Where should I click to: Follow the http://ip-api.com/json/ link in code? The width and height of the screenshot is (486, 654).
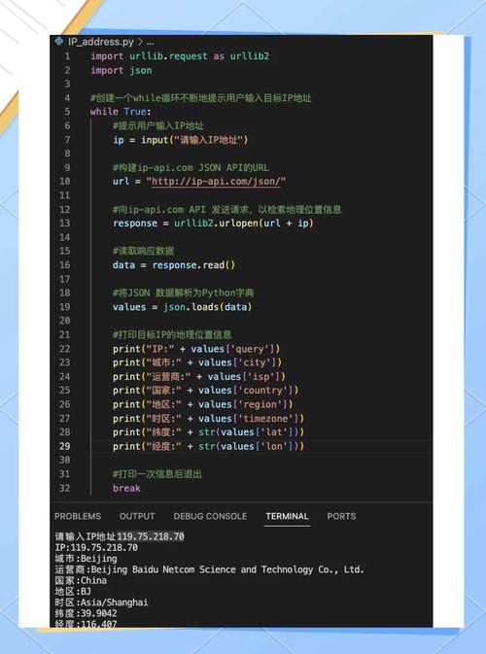(216, 182)
